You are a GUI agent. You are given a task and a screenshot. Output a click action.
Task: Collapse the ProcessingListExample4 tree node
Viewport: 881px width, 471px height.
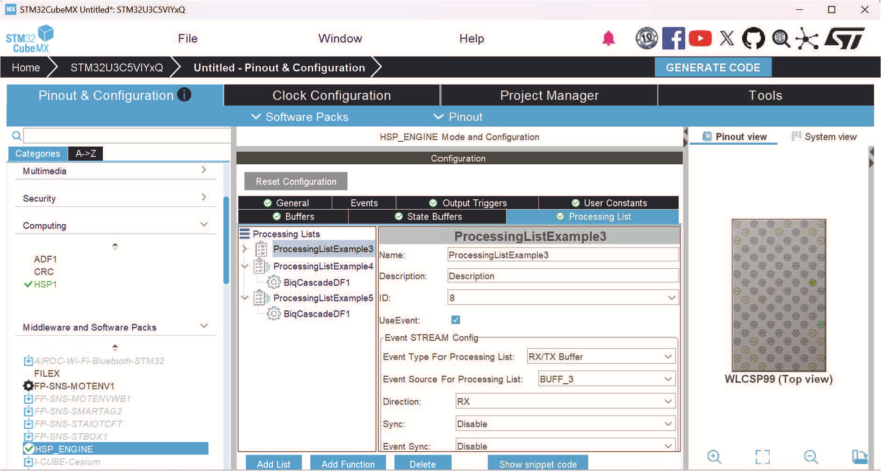tap(244, 266)
